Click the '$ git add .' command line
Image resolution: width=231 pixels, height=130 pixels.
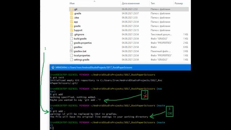(x=58, y=111)
